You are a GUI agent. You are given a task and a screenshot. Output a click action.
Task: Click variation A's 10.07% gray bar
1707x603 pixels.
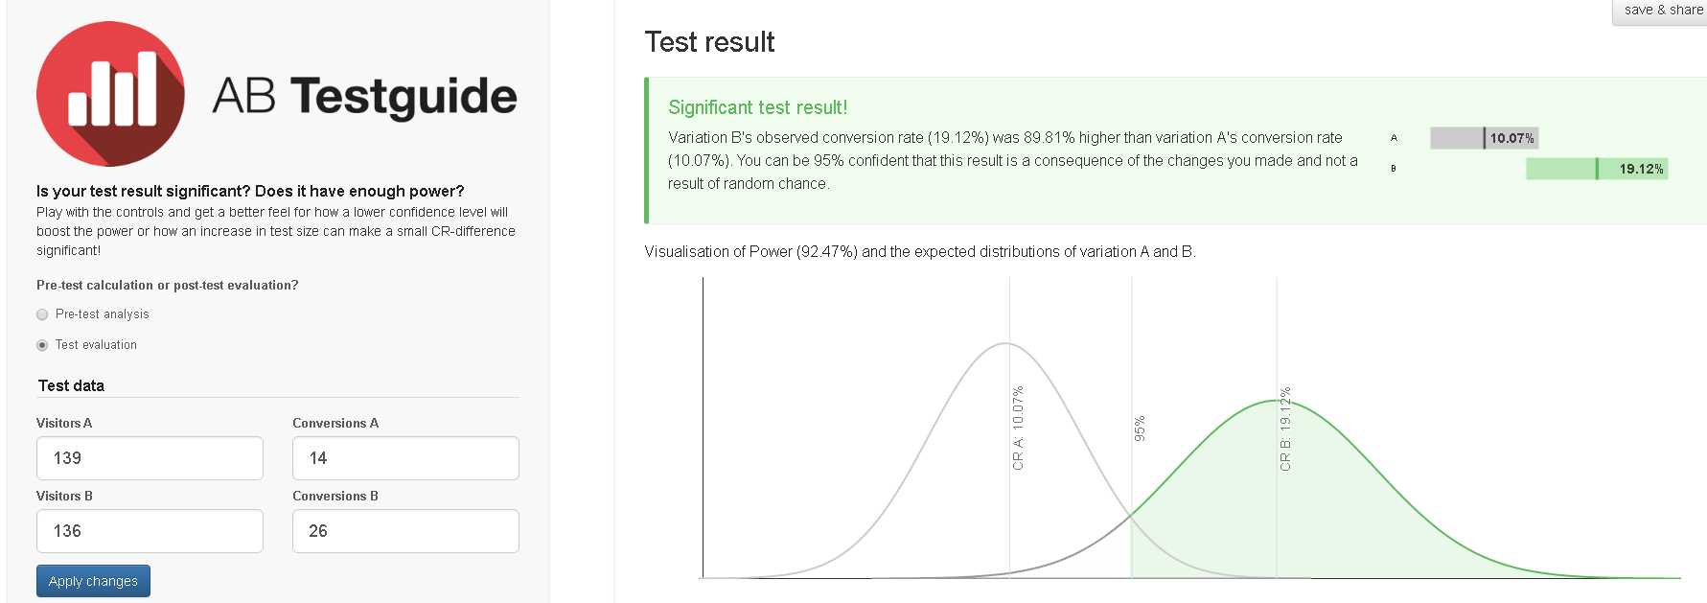[x=1484, y=138]
